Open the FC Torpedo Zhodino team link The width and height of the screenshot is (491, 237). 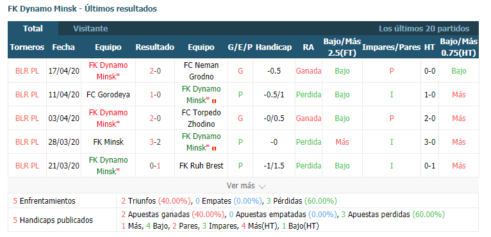[201, 118]
